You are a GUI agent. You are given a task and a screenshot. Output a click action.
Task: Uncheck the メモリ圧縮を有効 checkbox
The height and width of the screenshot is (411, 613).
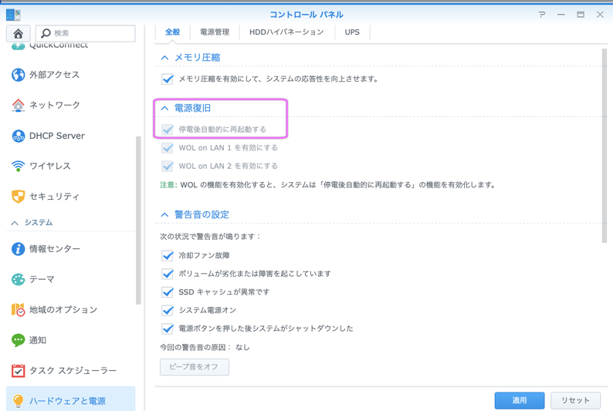168,79
